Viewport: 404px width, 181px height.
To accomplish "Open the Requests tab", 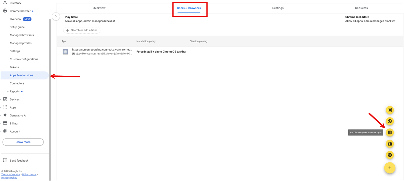I will pos(361,8).
